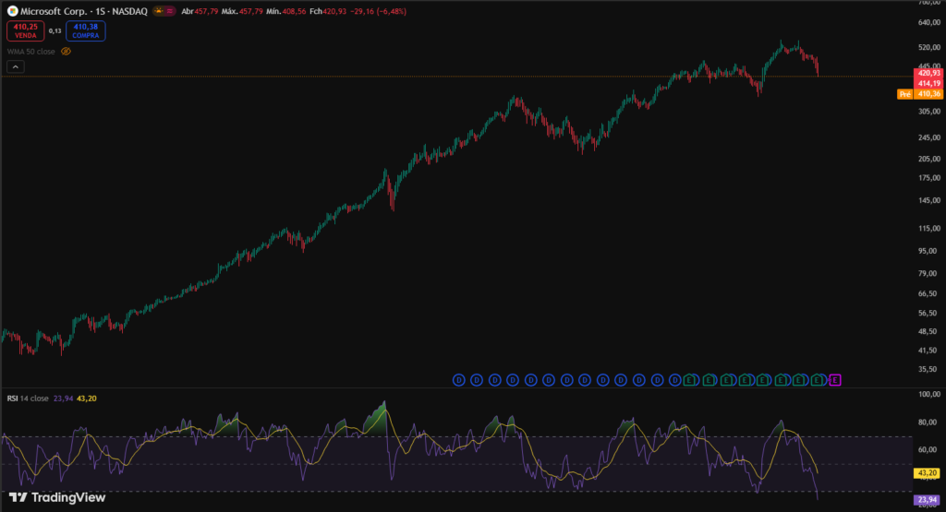Click the pre-market sun session icon
The image size is (946, 512).
(157, 11)
